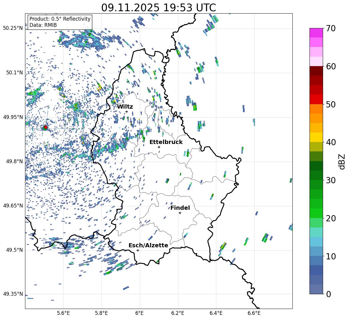Pick the yellow colorbar segment at 40 dBZ
349x319 pixels.
[316, 137]
